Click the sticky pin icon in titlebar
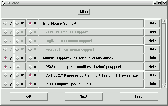Image resolution: width=168 pixels, height=106 pixels. [x=8, y=3]
